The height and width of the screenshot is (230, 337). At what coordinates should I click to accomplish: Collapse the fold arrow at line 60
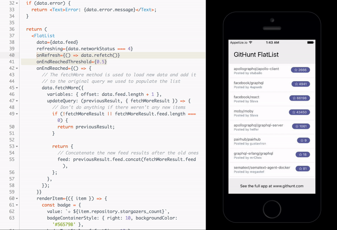(17, 199)
